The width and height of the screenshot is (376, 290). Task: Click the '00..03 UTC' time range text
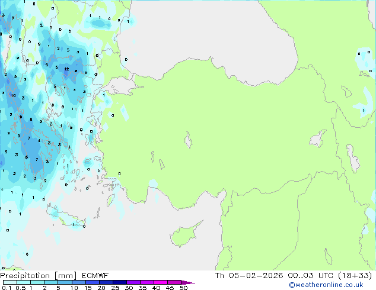[311, 276]
